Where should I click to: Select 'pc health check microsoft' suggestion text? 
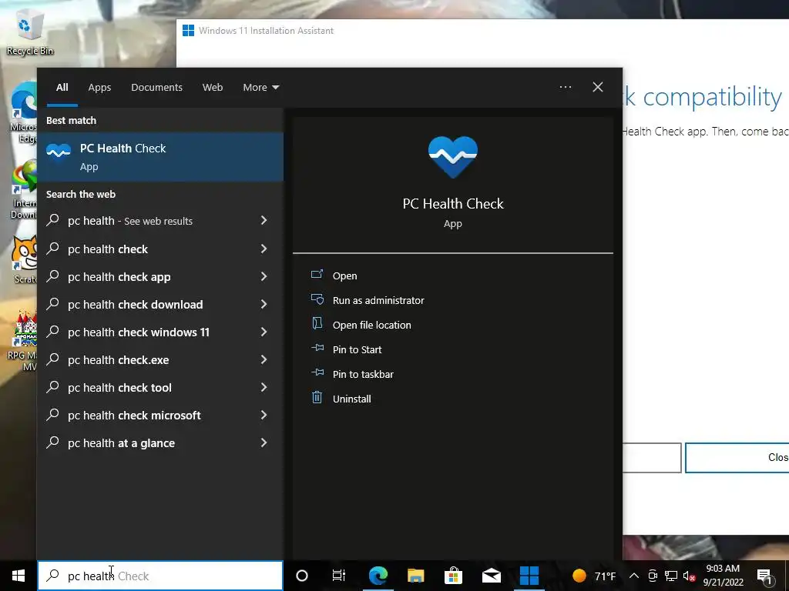point(134,415)
